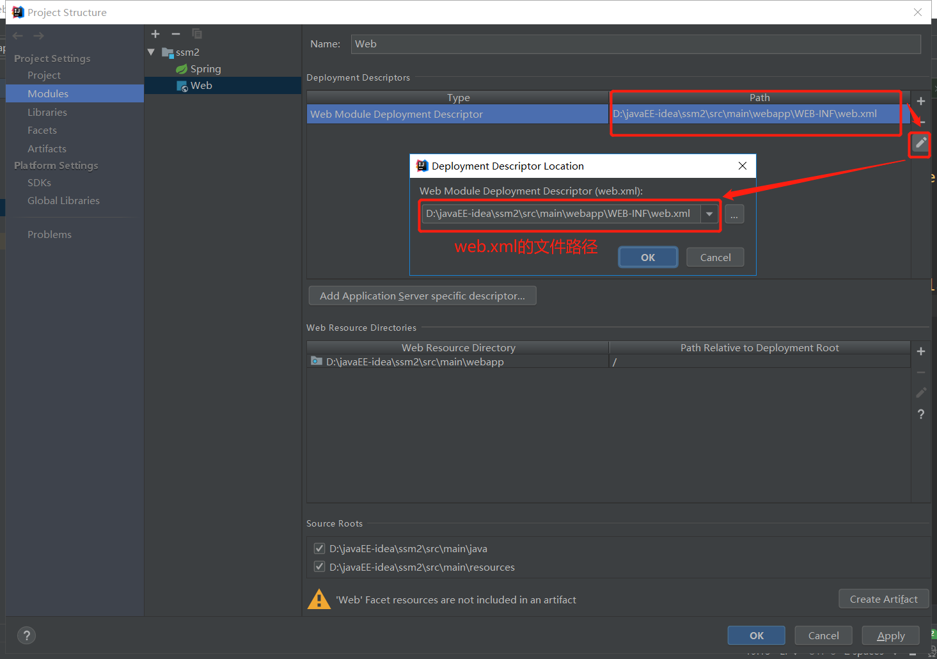Image resolution: width=937 pixels, height=659 pixels.
Task: Click OK in the Deployment Descriptor Location dialog
Action: click(x=647, y=257)
